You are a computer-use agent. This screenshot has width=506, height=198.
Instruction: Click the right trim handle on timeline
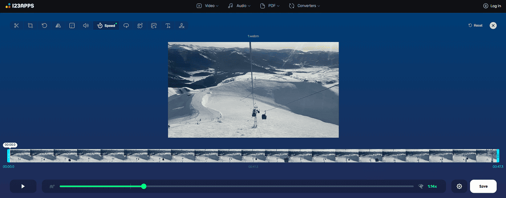point(498,155)
